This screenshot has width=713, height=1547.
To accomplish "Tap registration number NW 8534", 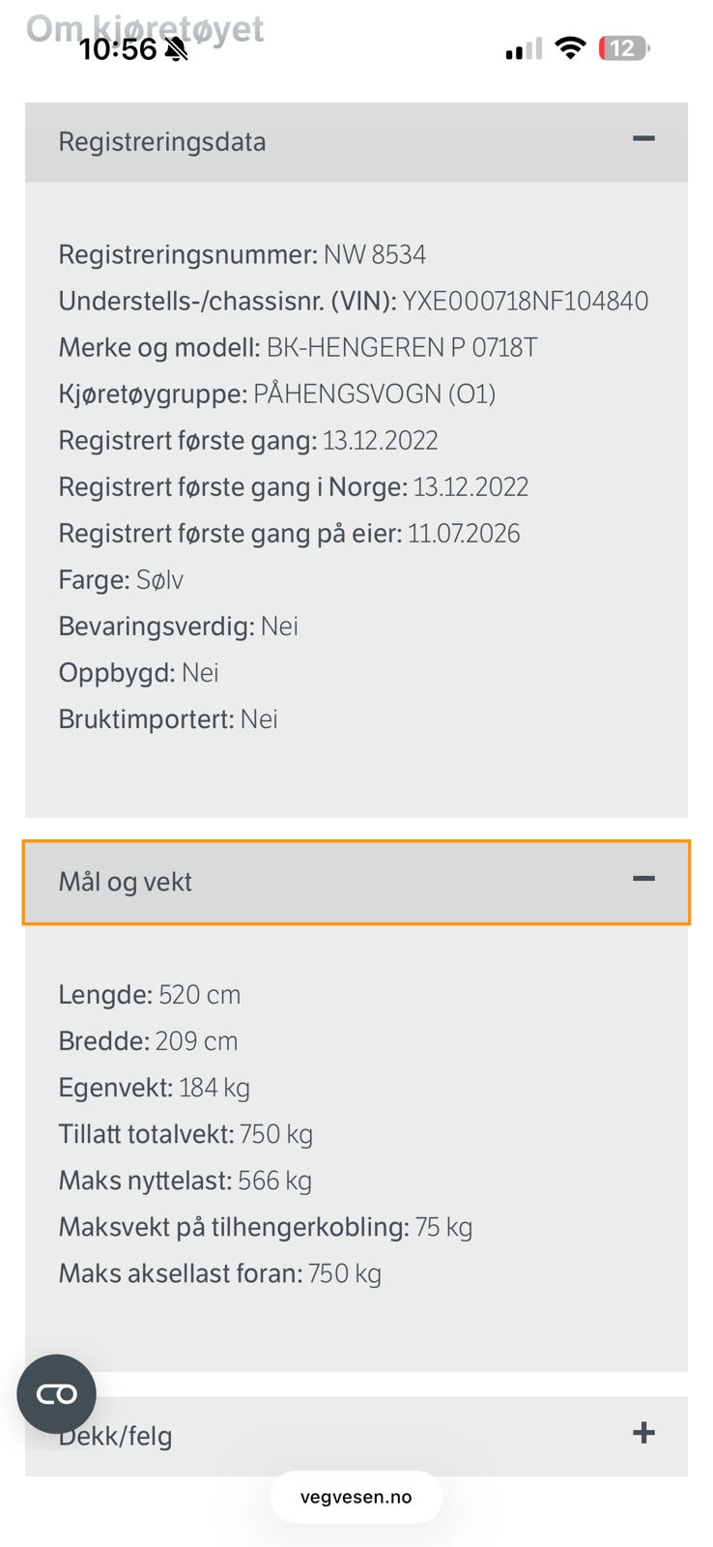I will coord(375,254).
